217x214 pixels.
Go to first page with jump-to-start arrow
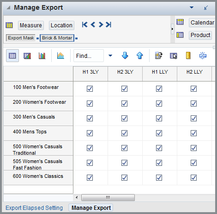(x=84, y=25)
